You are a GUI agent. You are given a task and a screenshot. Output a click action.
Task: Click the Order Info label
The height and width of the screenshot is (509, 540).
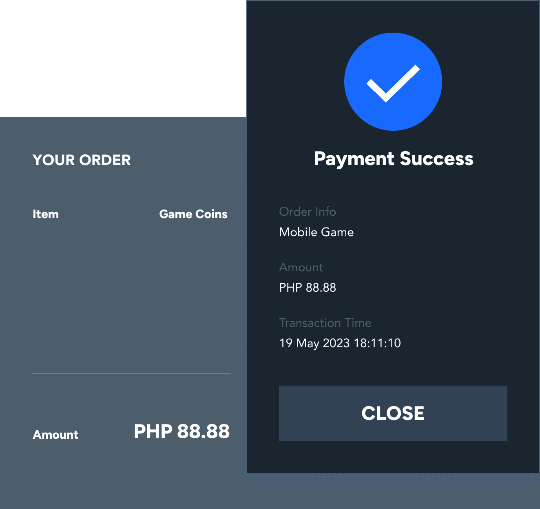coord(308,212)
